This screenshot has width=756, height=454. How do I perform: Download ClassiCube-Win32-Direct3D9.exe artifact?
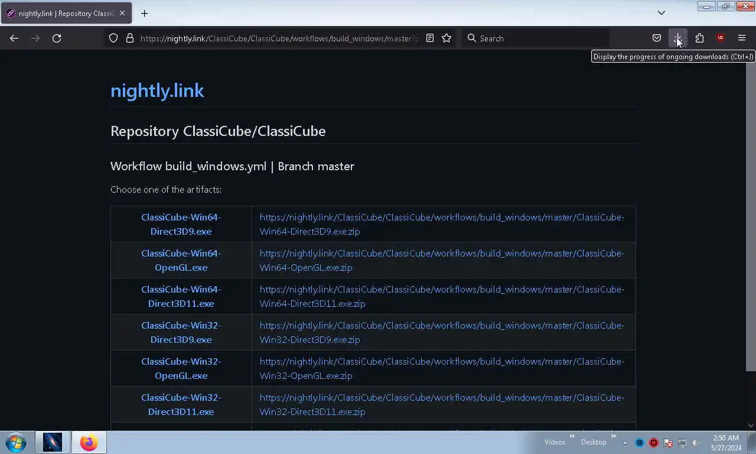[x=181, y=332]
